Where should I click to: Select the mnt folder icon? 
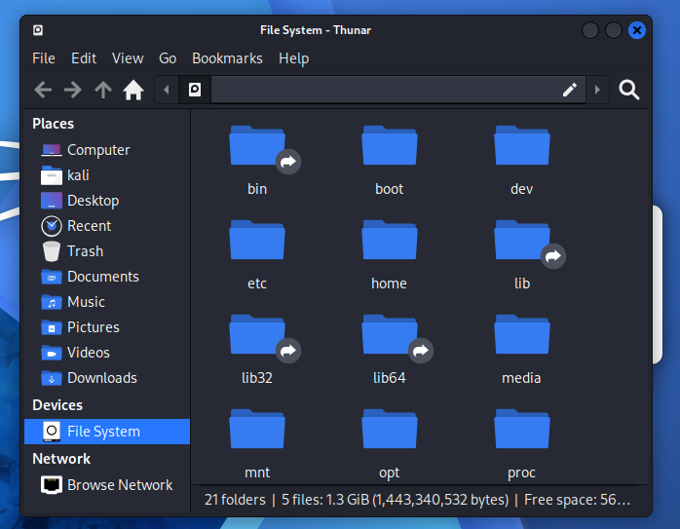pos(257,430)
